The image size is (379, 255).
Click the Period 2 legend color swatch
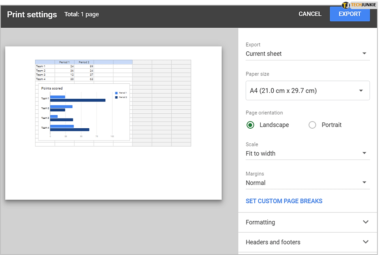pos(116,97)
